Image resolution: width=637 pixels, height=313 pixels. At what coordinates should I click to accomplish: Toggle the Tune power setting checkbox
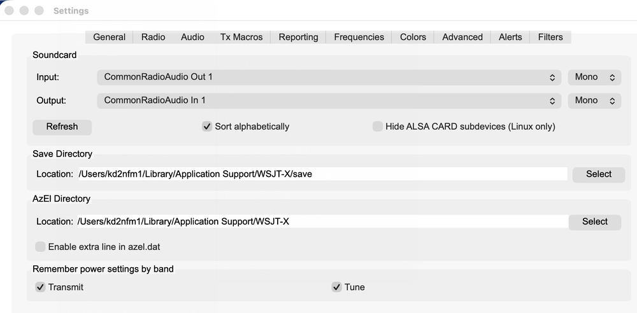coord(336,287)
